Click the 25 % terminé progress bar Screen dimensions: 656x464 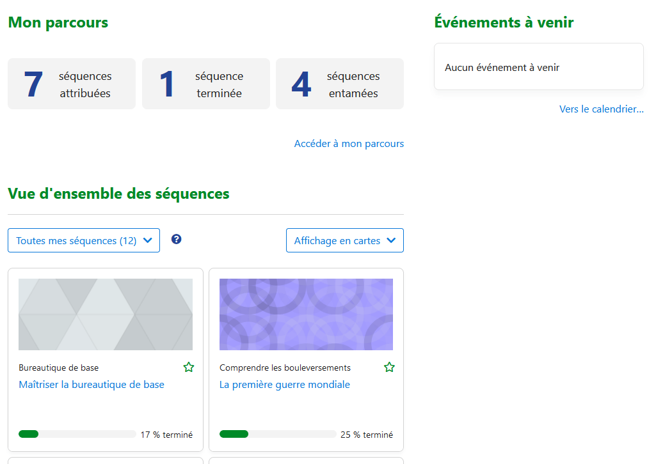278,435
